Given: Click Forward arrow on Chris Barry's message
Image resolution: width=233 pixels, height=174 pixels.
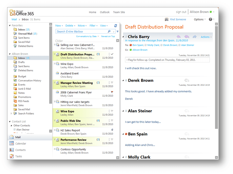Looking at the screenshot, I should pos(194,37).
